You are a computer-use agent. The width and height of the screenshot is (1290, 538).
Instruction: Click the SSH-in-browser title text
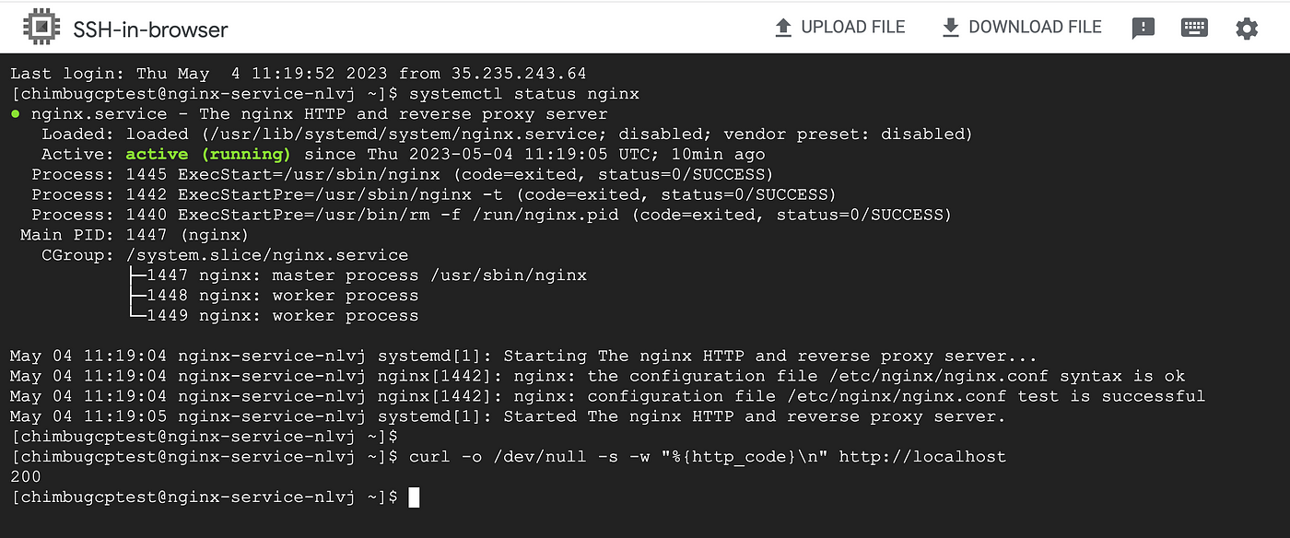(x=150, y=29)
